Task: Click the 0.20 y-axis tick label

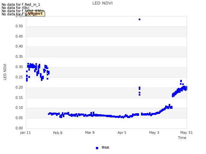Action: [19, 87]
